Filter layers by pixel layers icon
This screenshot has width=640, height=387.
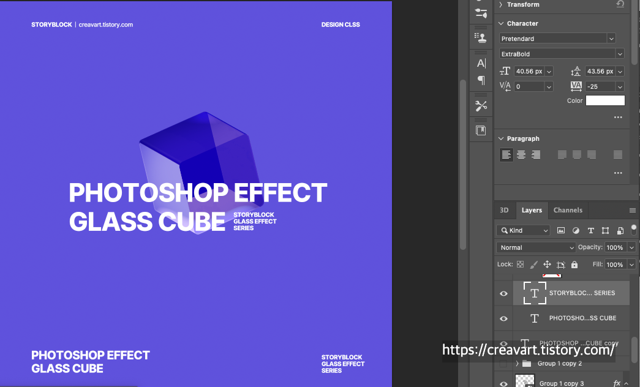point(561,230)
